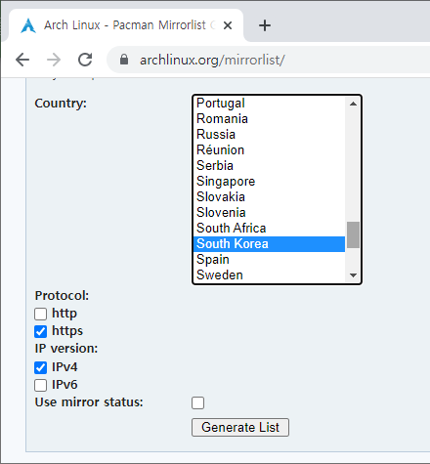The width and height of the screenshot is (430, 464).
Task: Enable the http protocol checkbox
Action: [41, 314]
